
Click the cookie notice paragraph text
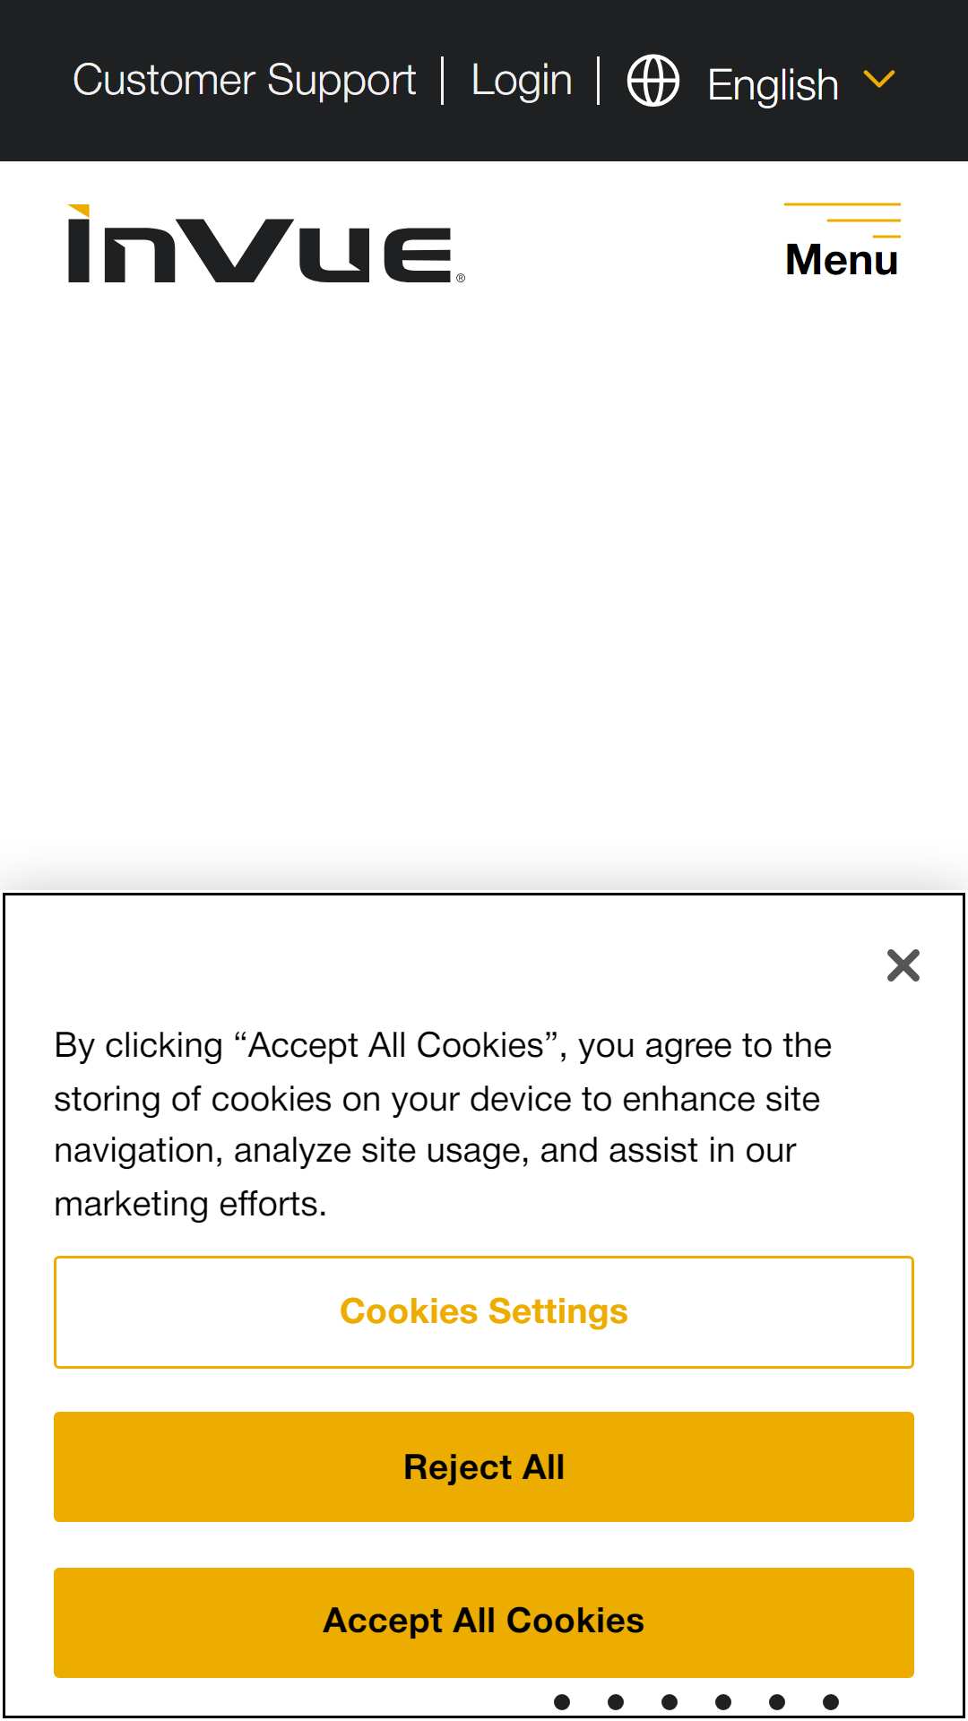coord(443,1124)
